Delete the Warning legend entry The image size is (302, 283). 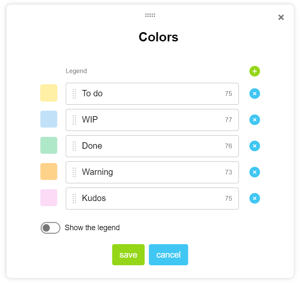254,172
